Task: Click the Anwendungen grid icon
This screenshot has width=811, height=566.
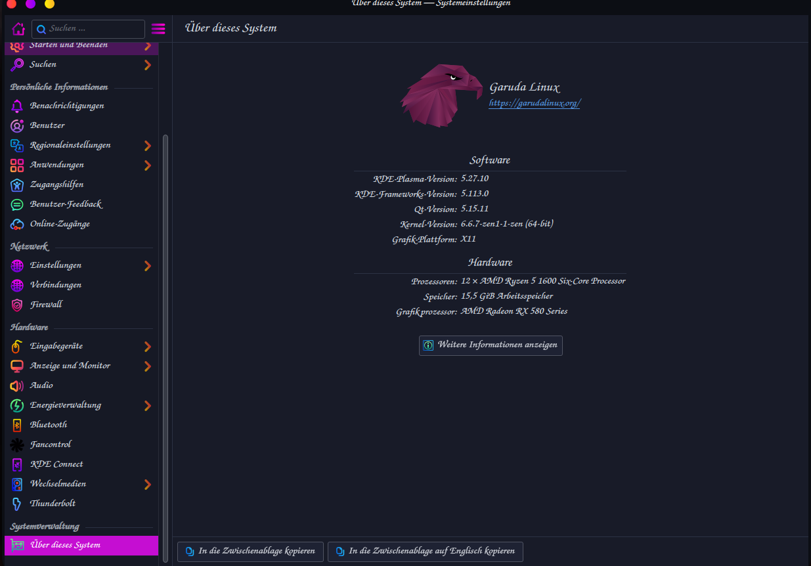Action: pos(17,165)
